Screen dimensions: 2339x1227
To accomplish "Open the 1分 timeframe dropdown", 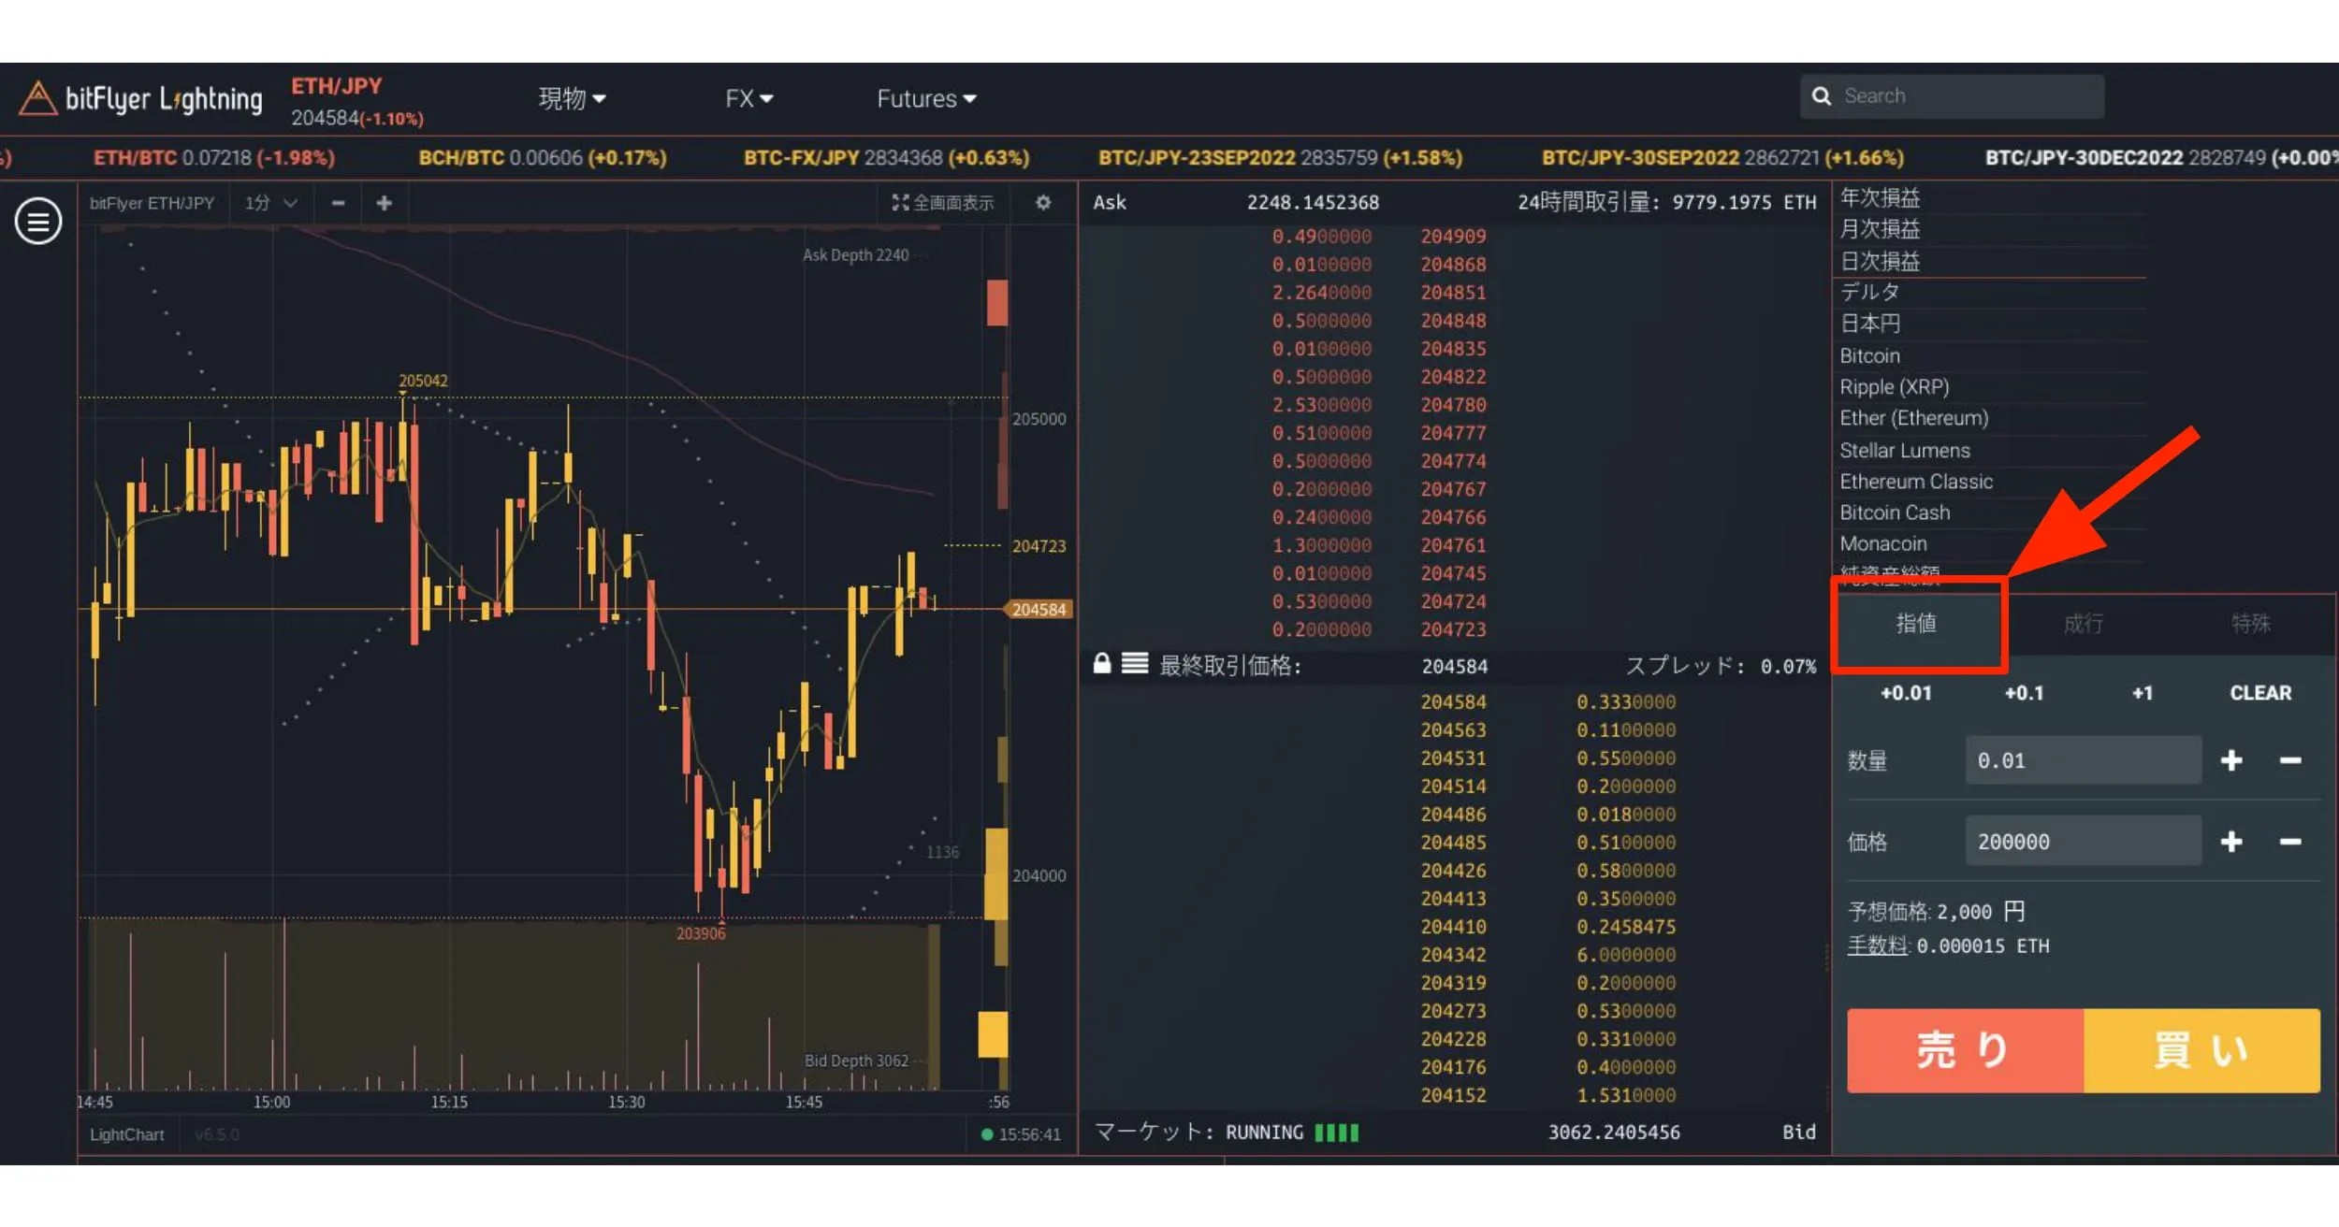I will 271,203.
